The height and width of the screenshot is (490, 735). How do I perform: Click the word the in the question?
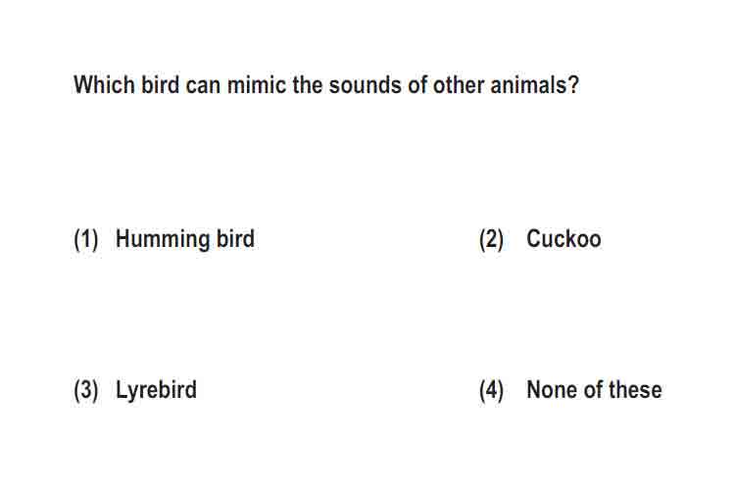coord(308,85)
